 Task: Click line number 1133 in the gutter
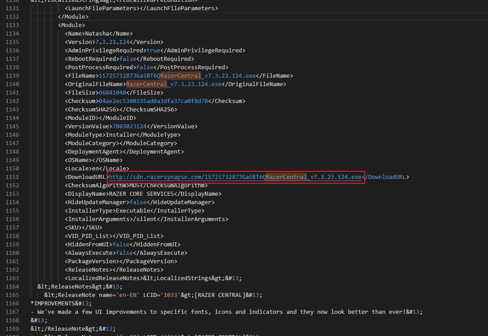coord(12,25)
